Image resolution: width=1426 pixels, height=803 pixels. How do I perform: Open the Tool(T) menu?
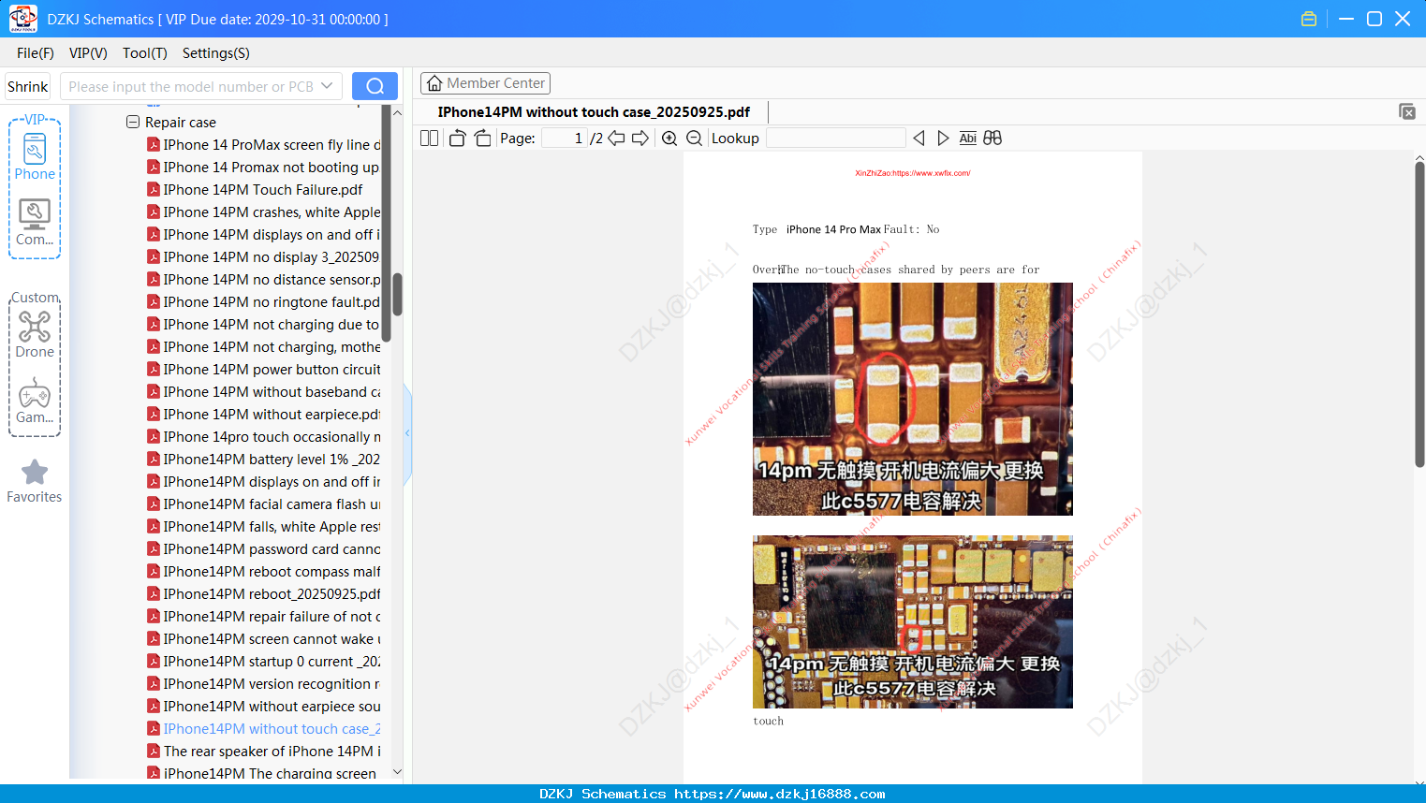(144, 53)
